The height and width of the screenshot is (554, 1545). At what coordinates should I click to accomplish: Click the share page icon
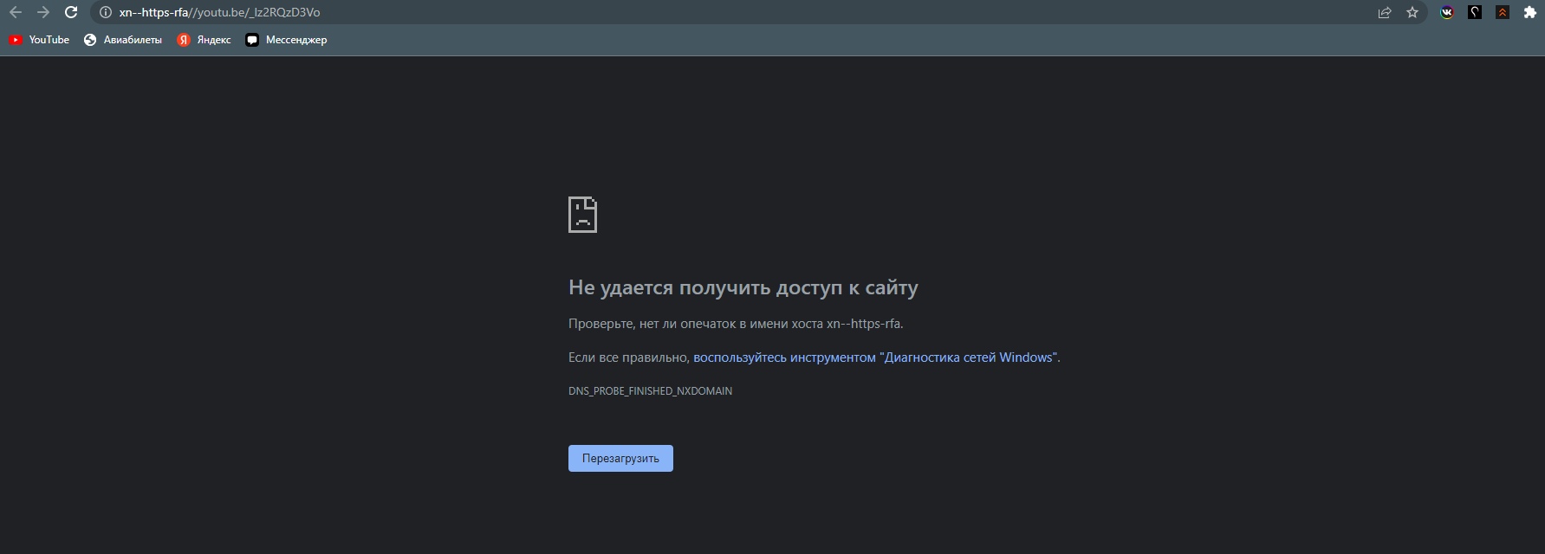1385,12
